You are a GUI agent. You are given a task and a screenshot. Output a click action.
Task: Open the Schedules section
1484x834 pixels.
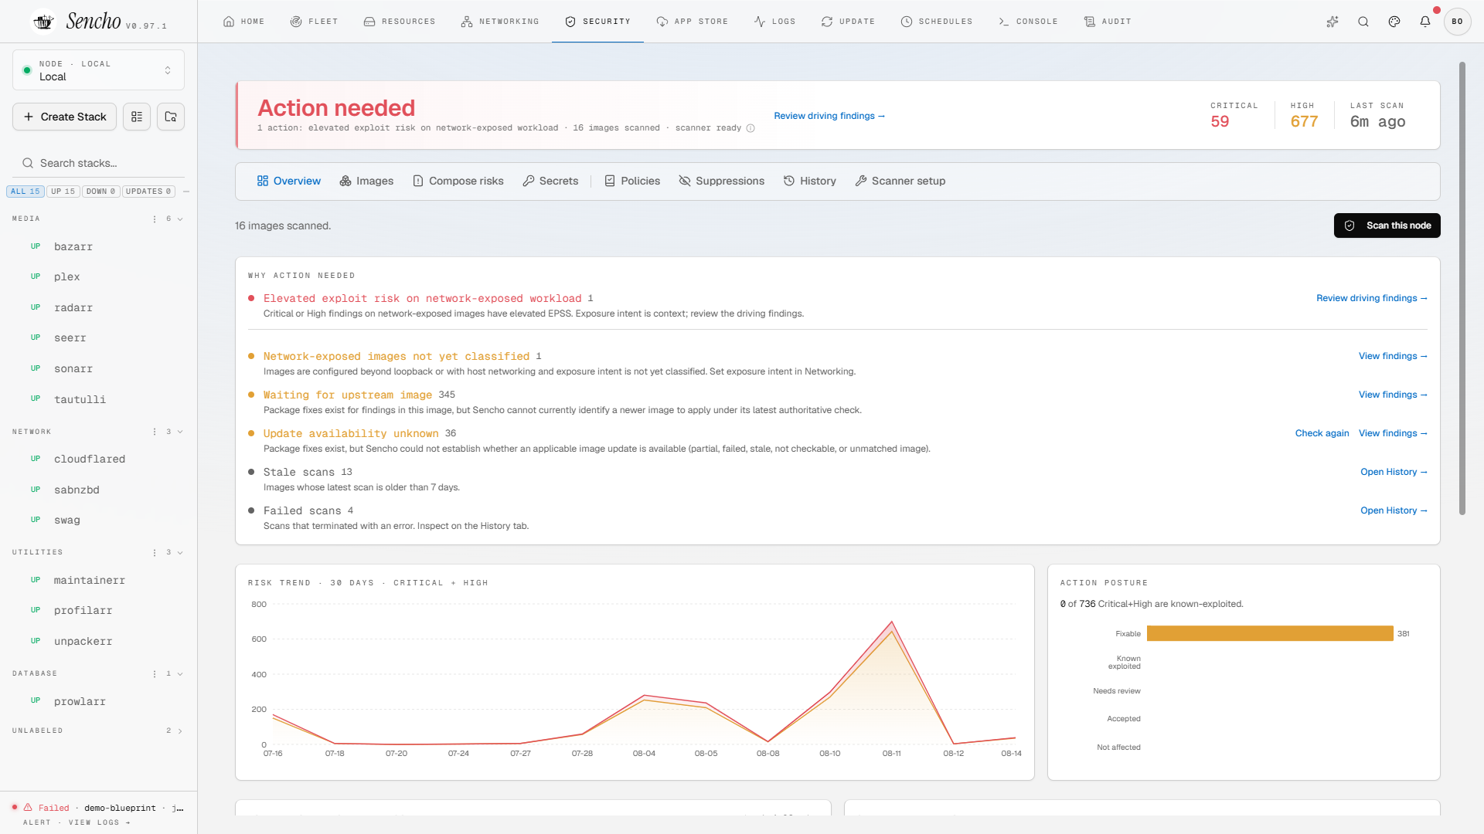[x=937, y=22]
